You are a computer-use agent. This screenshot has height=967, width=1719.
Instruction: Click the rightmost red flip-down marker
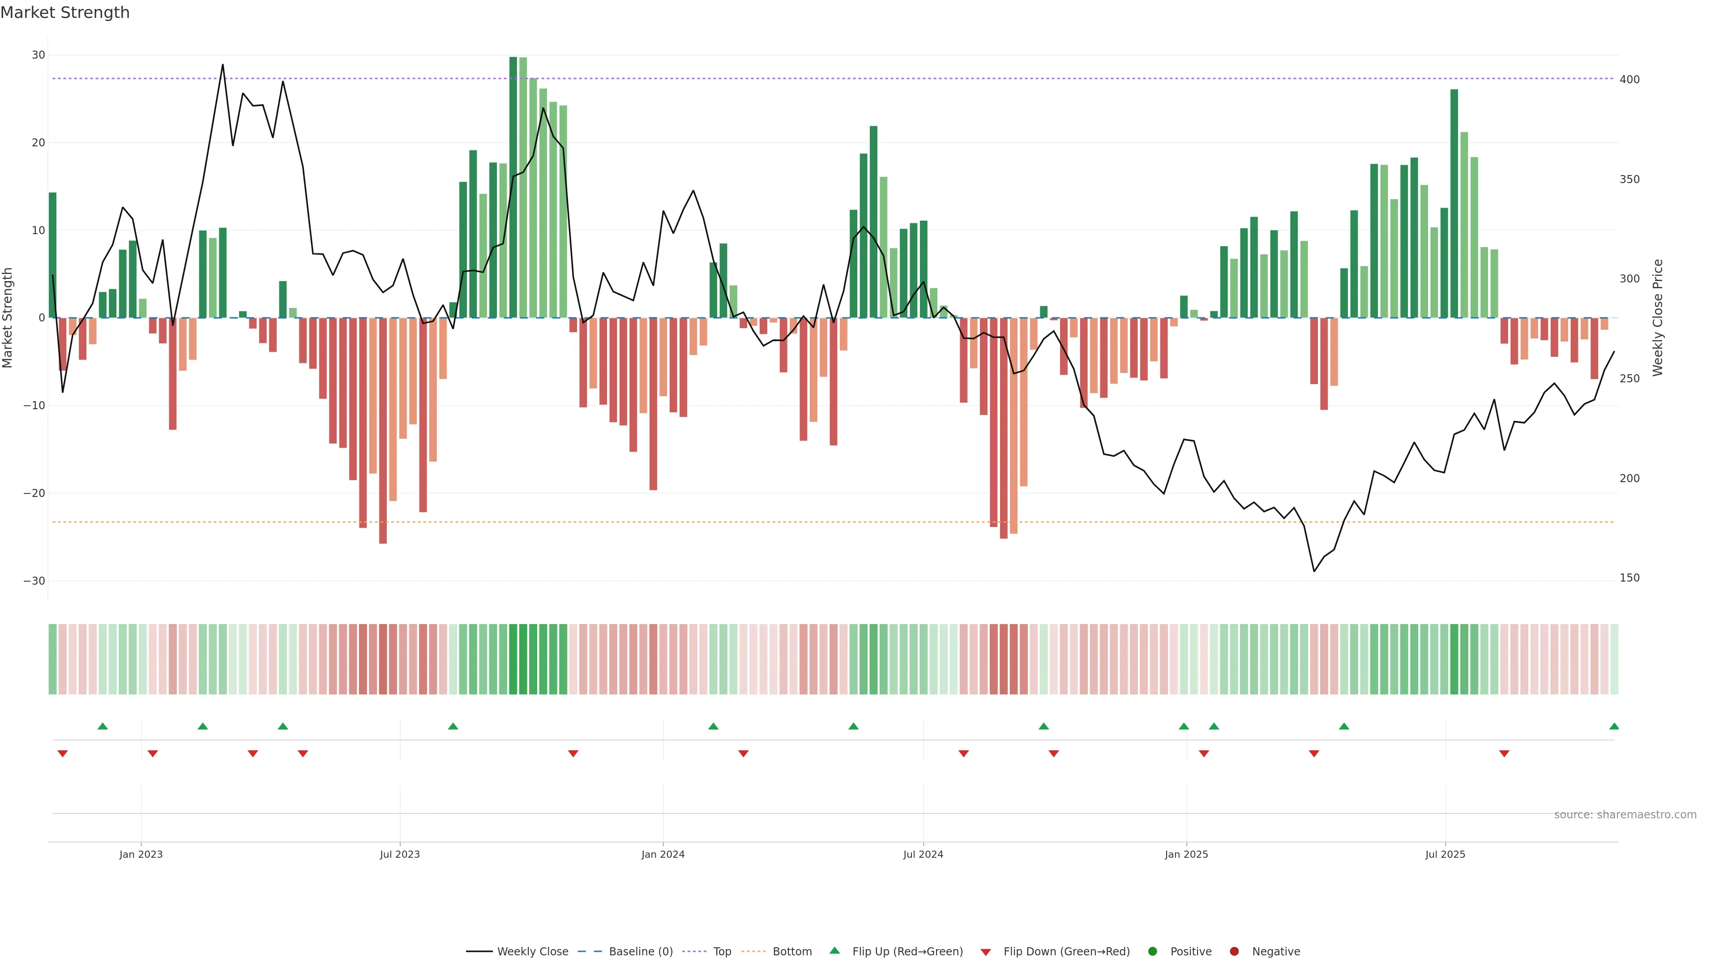(x=1504, y=753)
